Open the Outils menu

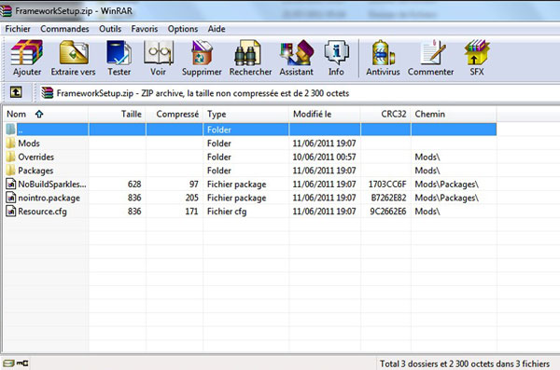click(110, 29)
